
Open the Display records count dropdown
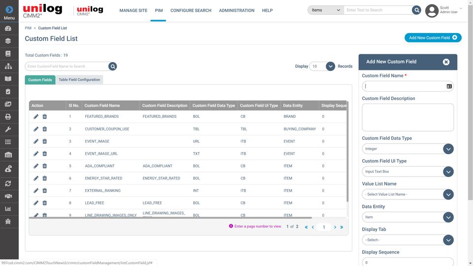(330, 66)
